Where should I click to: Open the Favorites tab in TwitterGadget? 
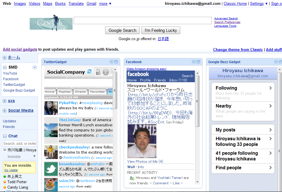click(x=97, y=92)
